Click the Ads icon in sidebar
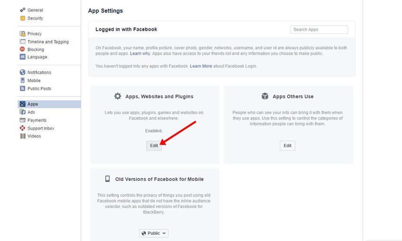 point(23,112)
